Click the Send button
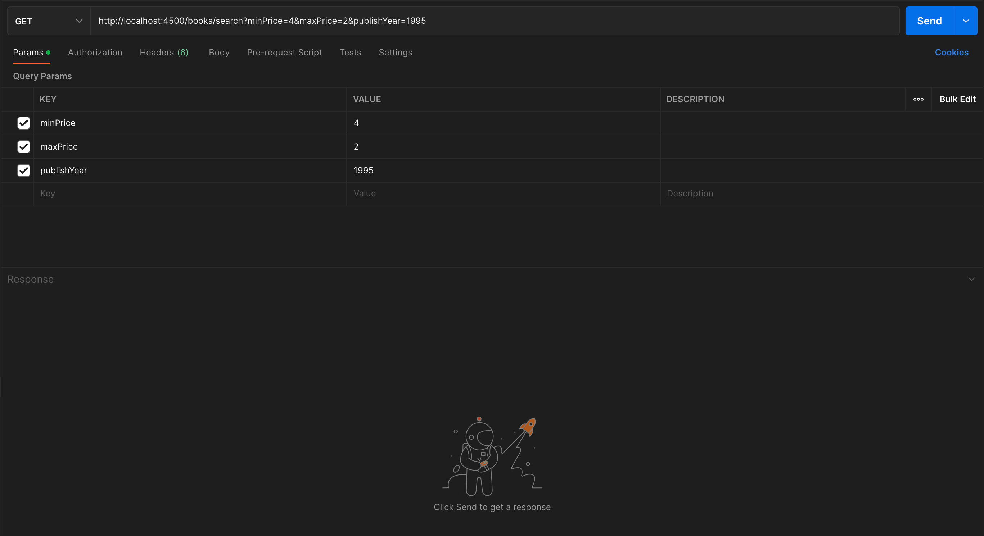Screen dimensions: 984x536 coord(929,21)
